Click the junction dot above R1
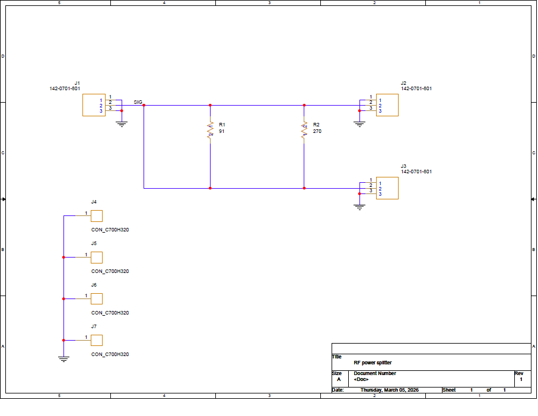 click(x=211, y=106)
